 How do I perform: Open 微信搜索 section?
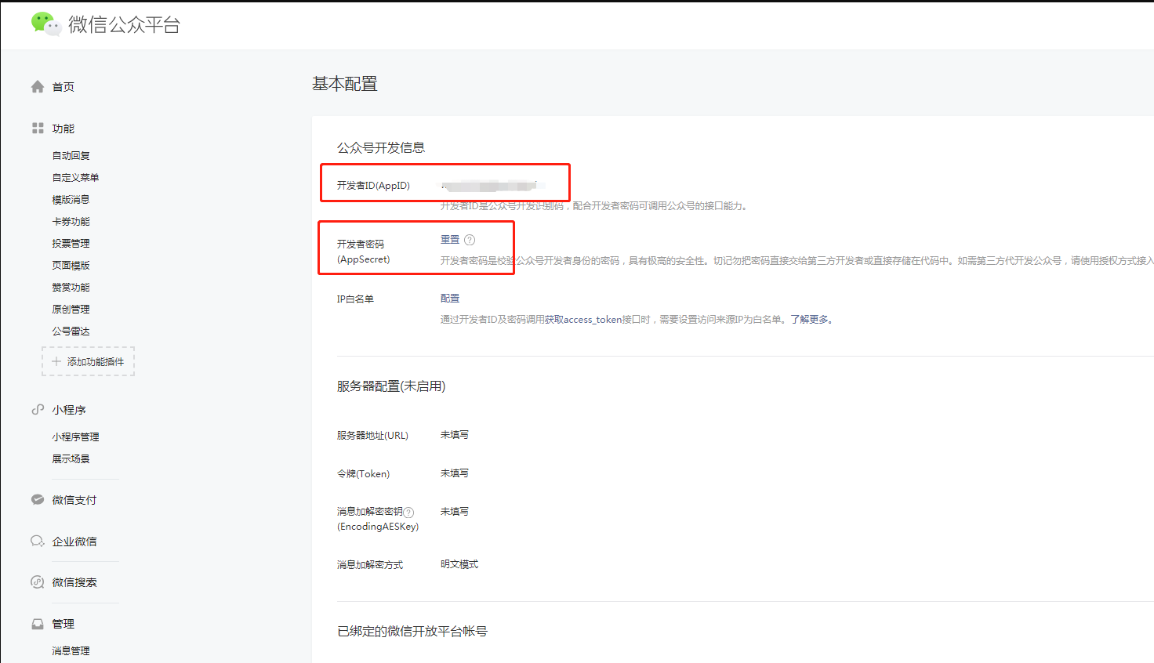tap(74, 582)
